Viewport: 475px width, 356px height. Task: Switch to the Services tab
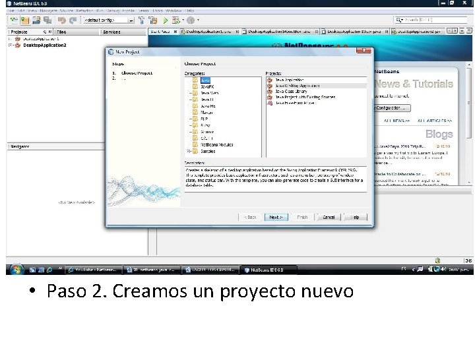point(111,32)
